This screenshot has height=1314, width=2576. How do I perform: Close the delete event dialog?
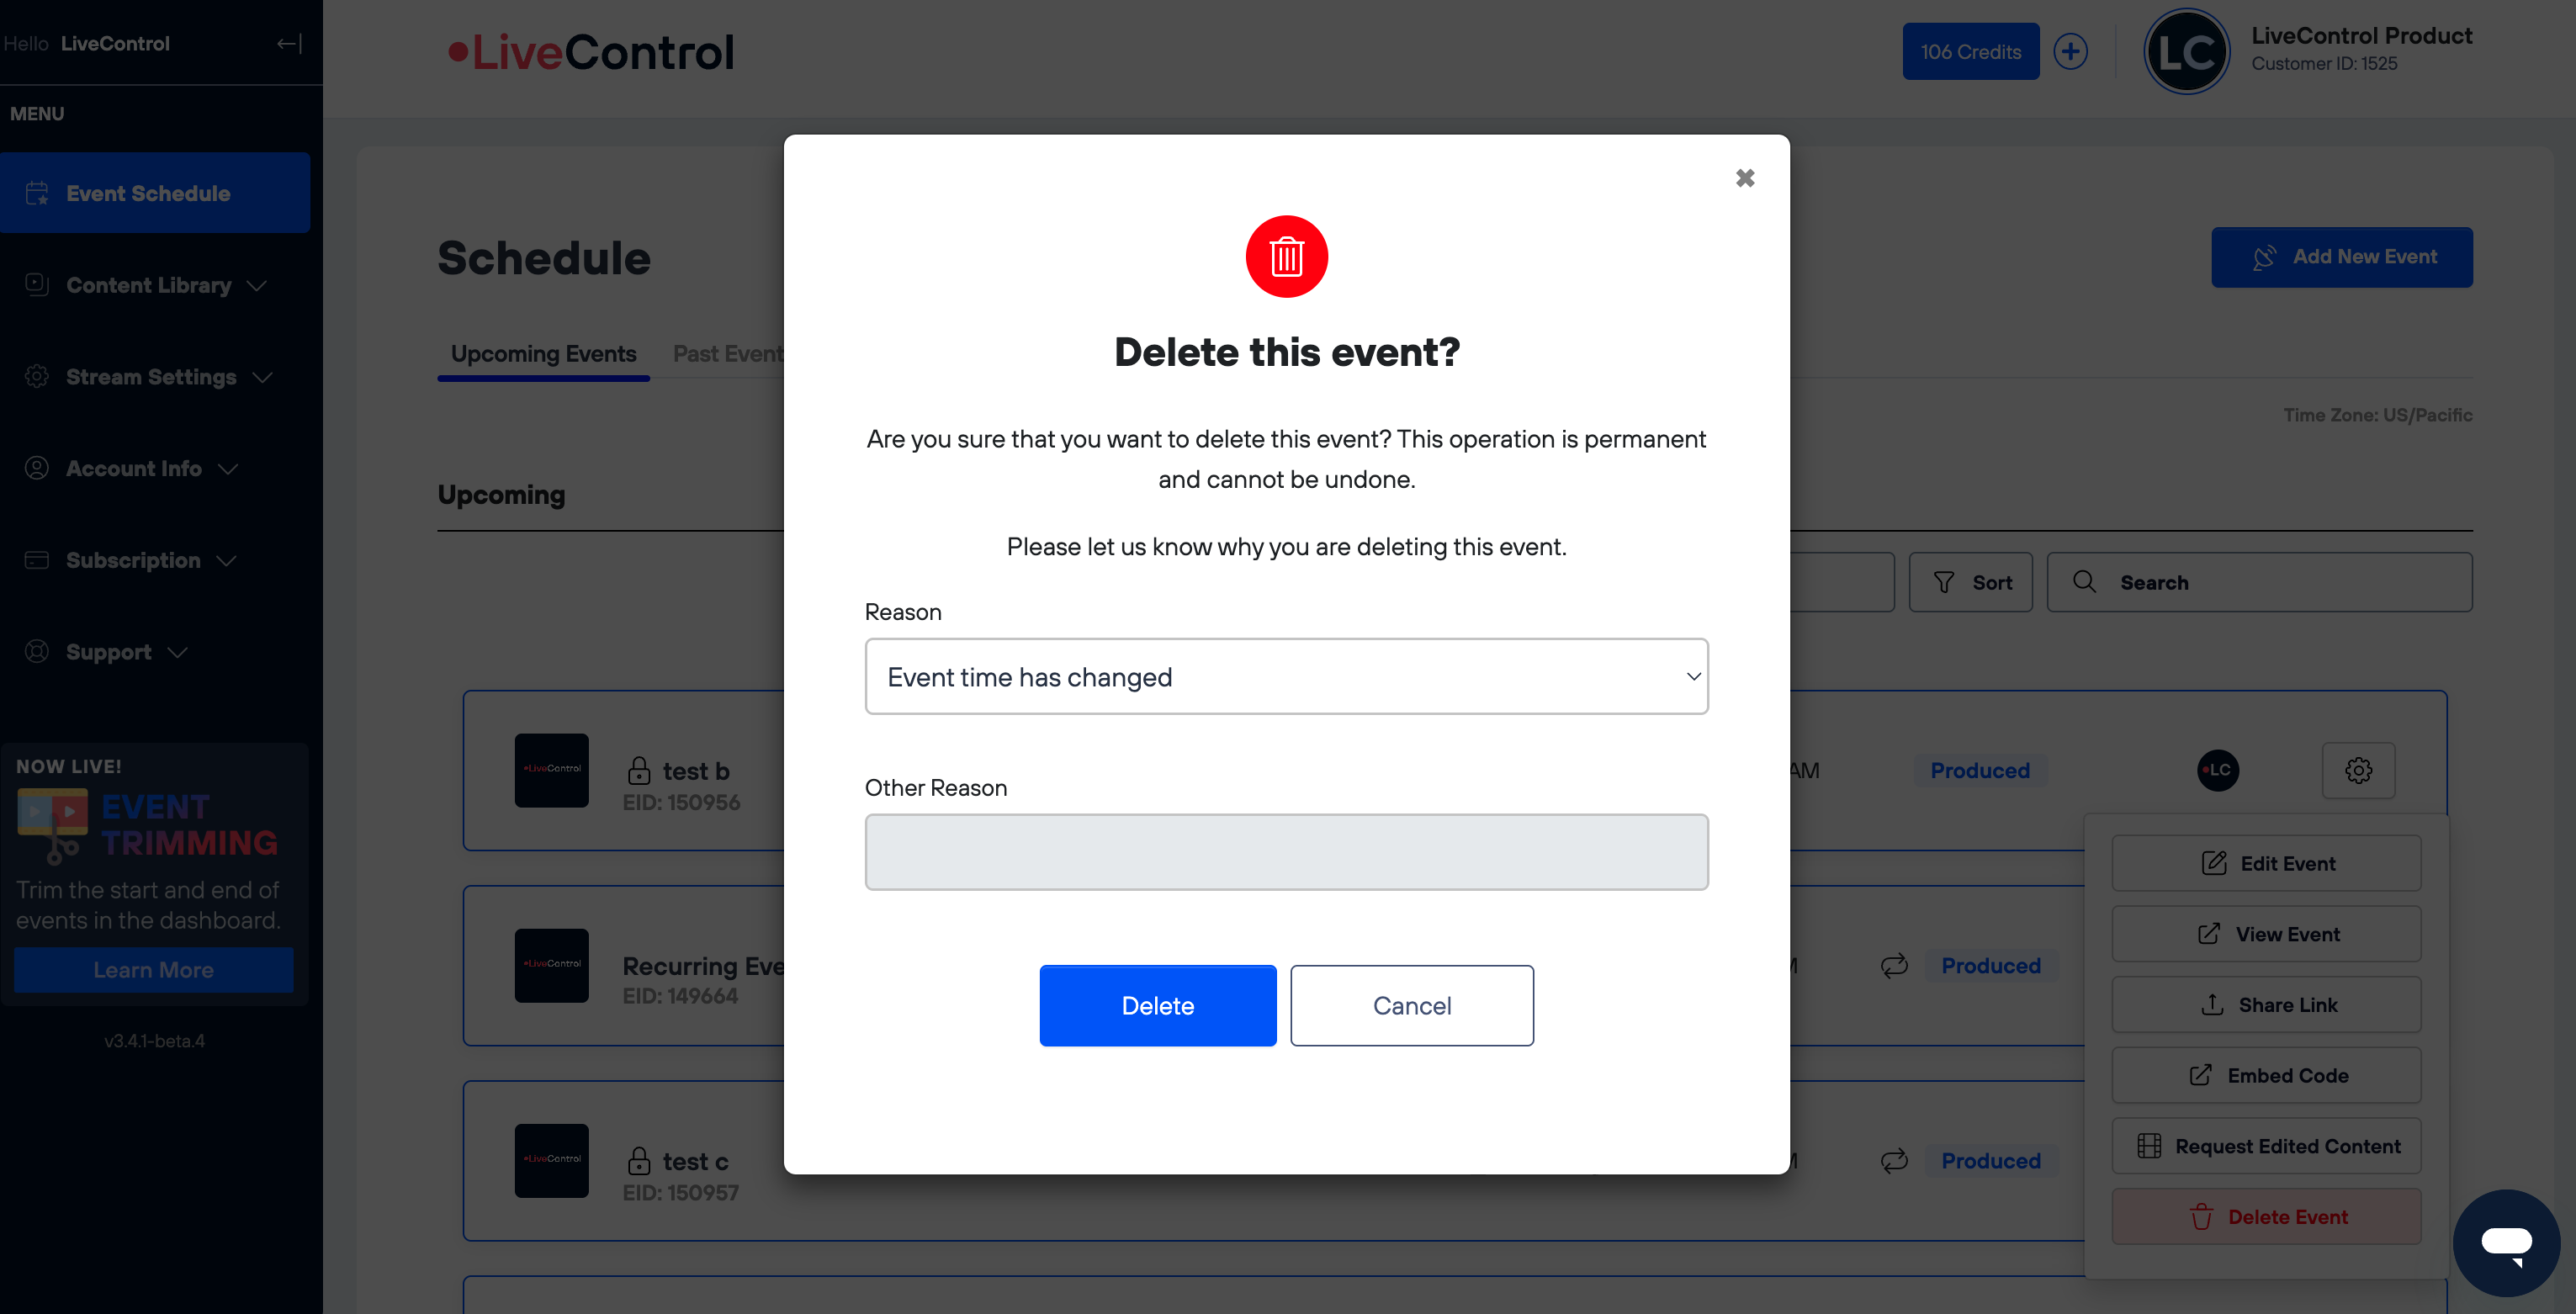tap(1745, 178)
